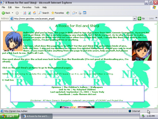158x119 pixels.
Task: Select the 'A Room for Rei and S...' taskbar button
Action: pos(37,116)
